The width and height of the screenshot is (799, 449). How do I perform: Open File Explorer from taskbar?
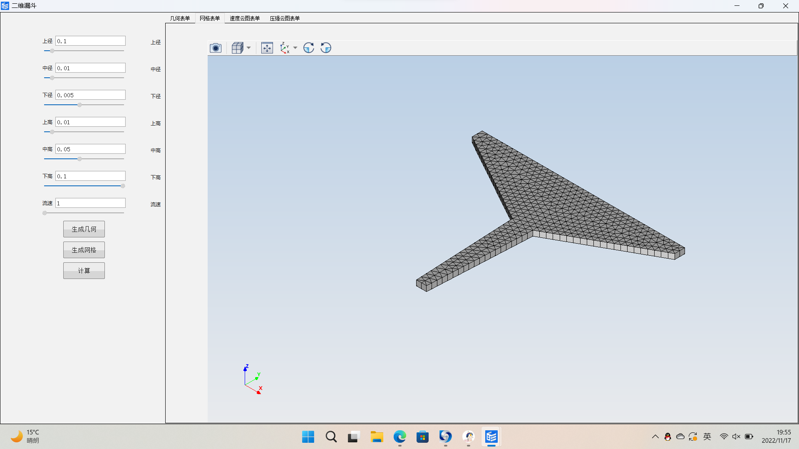pos(377,437)
